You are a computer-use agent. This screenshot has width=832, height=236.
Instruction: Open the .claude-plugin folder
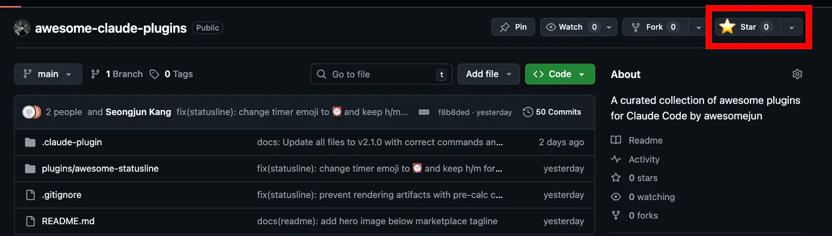[72, 142]
